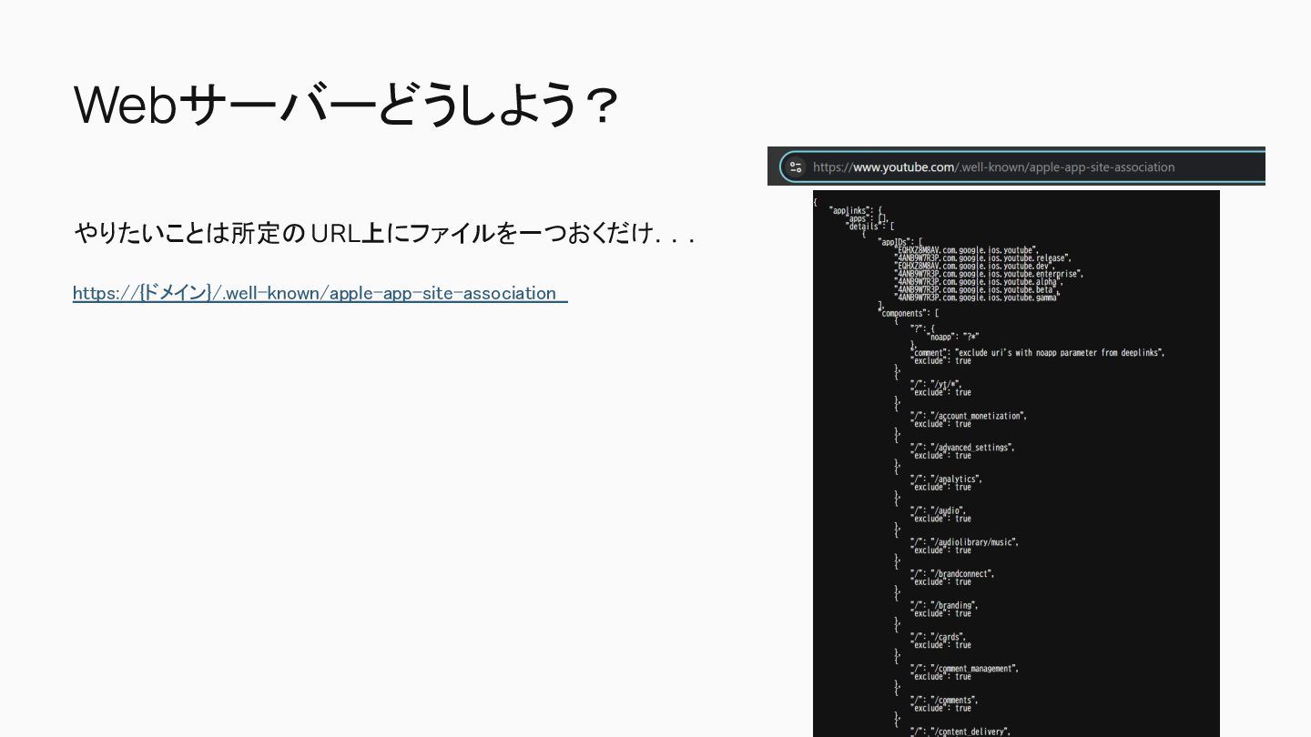Click the '/advanced_settings' path entry
Viewport: 1311px width, 737px height.
962,448
